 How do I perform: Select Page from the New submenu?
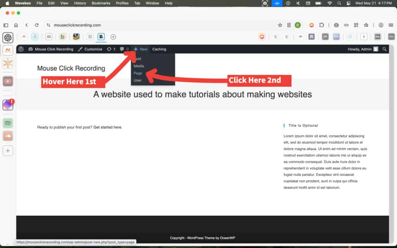point(138,73)
